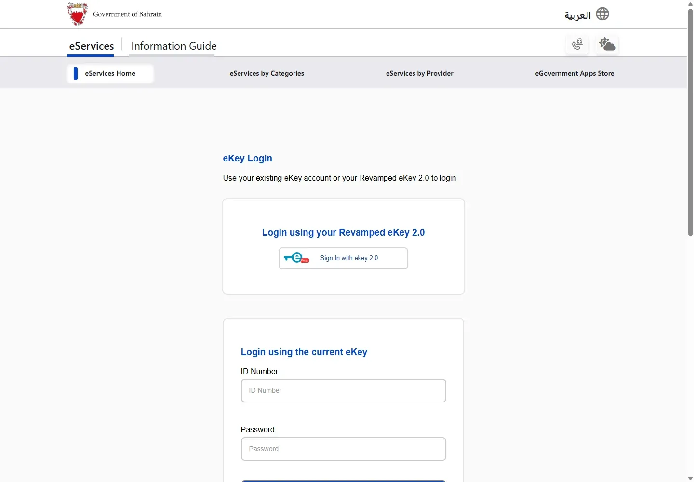This screenshot has width=694, height=482.
Task: Select the eServices tab
Action: [92, 46]
